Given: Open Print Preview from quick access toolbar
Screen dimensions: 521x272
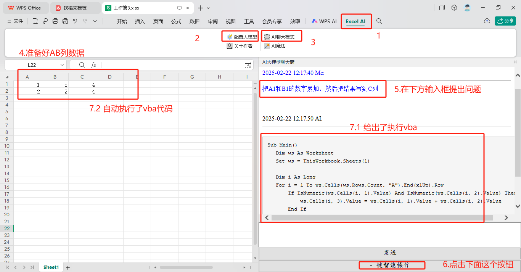Looking at the screenshot, I should pyautogui.click(x=65, y=21).
